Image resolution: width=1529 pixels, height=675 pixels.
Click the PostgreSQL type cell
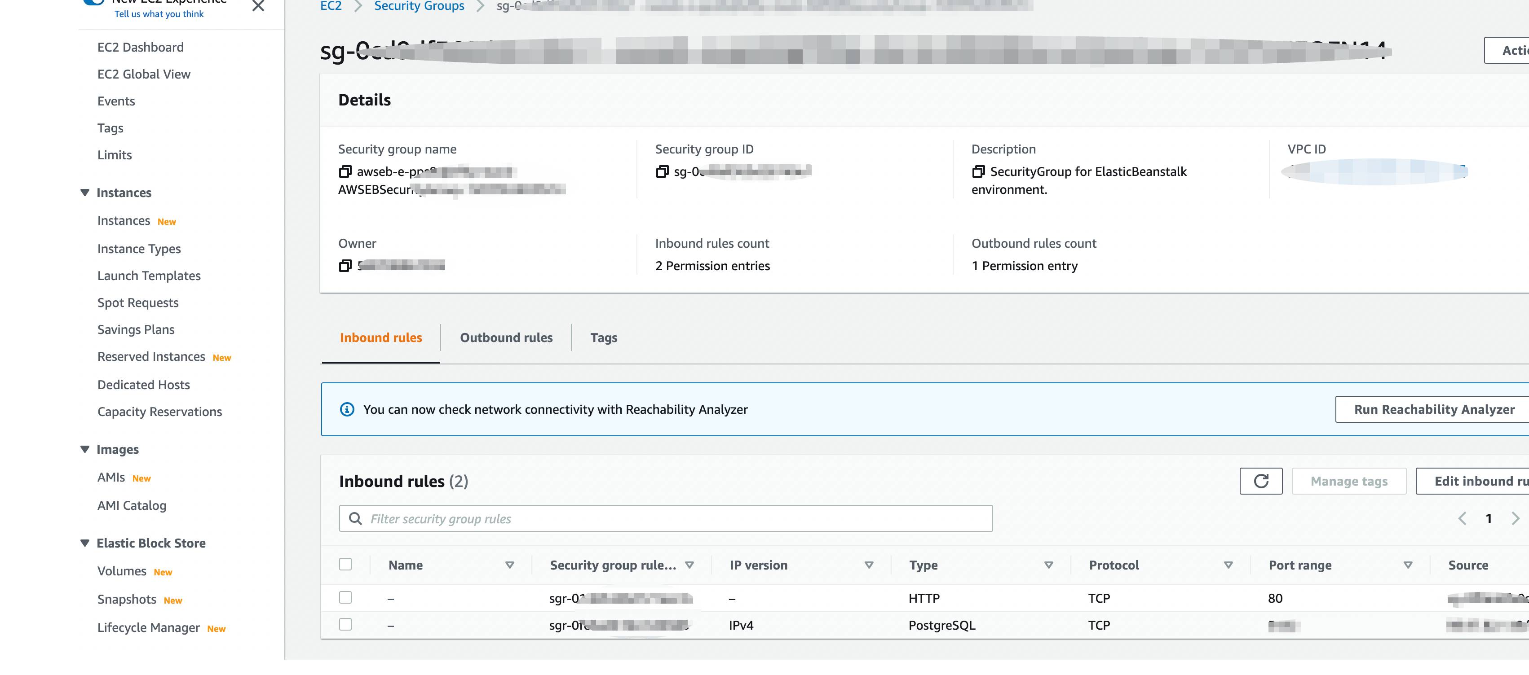point(942,625)
